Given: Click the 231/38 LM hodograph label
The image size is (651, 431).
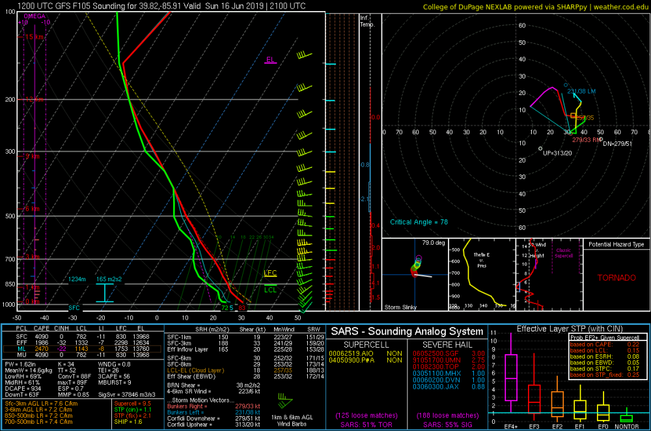Looking at the screenshot, I should pos(581,91).
